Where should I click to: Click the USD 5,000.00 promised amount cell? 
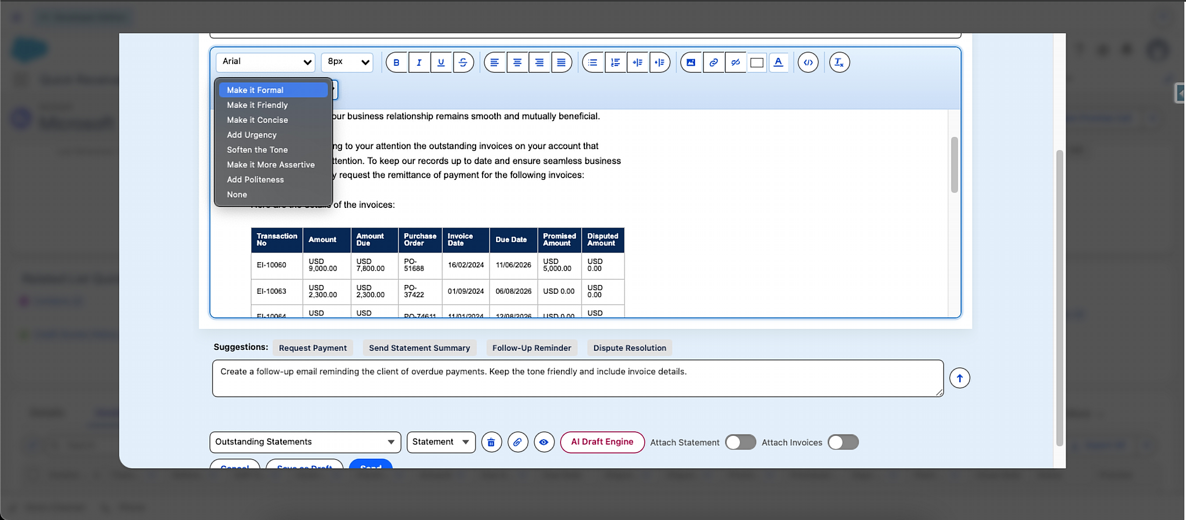[x=559, y=265]
